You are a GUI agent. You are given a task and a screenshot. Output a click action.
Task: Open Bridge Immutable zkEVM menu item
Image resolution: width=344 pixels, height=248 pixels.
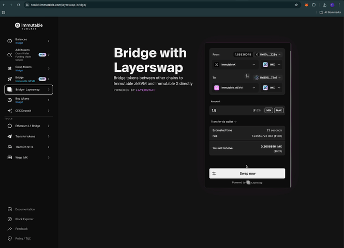29,79
